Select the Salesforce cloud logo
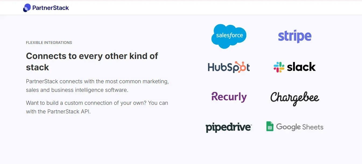Image resolution: width=362 pixels, height=164 pixels. (x=229, y=36)
